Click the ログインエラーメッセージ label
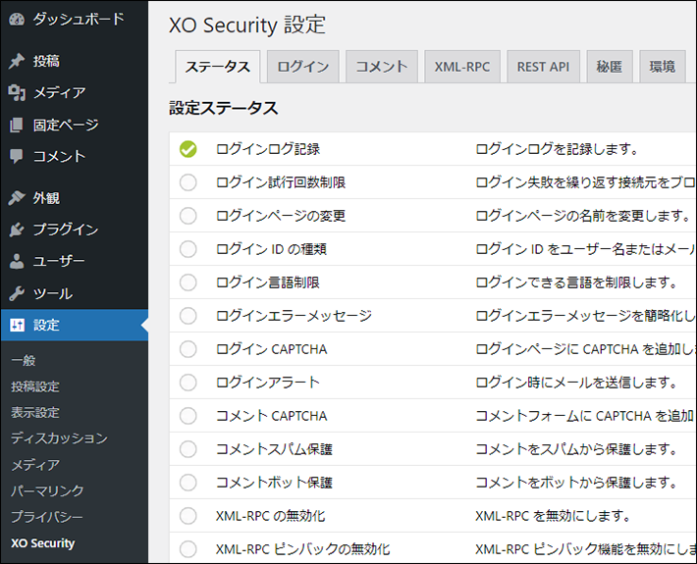This screenshot has width=697, height=564. pos(294,316)
